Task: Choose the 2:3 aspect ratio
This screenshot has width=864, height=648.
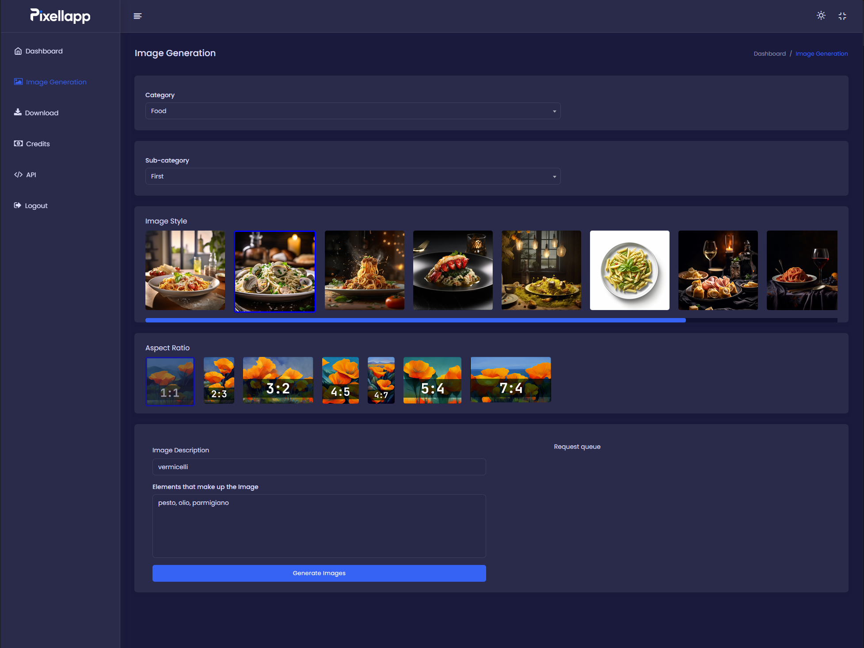Action: [x=219, y=380]
